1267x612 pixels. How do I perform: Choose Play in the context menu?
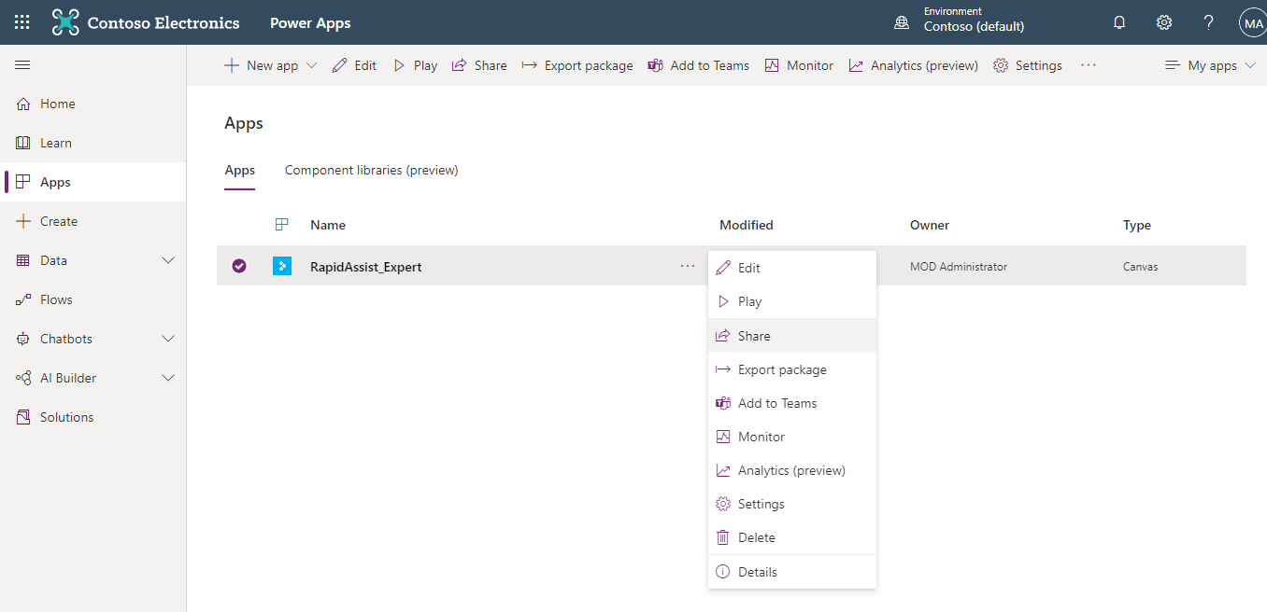point(792,301)
